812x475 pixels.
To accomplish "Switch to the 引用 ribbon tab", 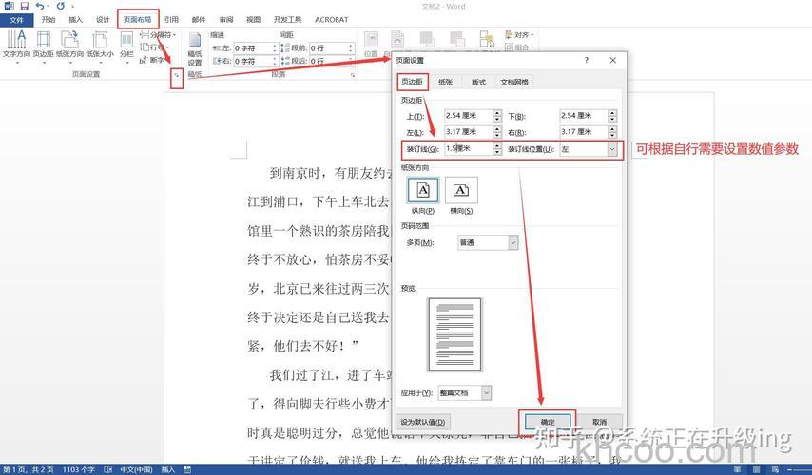I will coord(171,20).
